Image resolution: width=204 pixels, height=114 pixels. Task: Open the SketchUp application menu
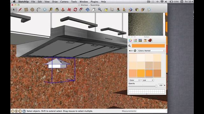pos(23,2)
